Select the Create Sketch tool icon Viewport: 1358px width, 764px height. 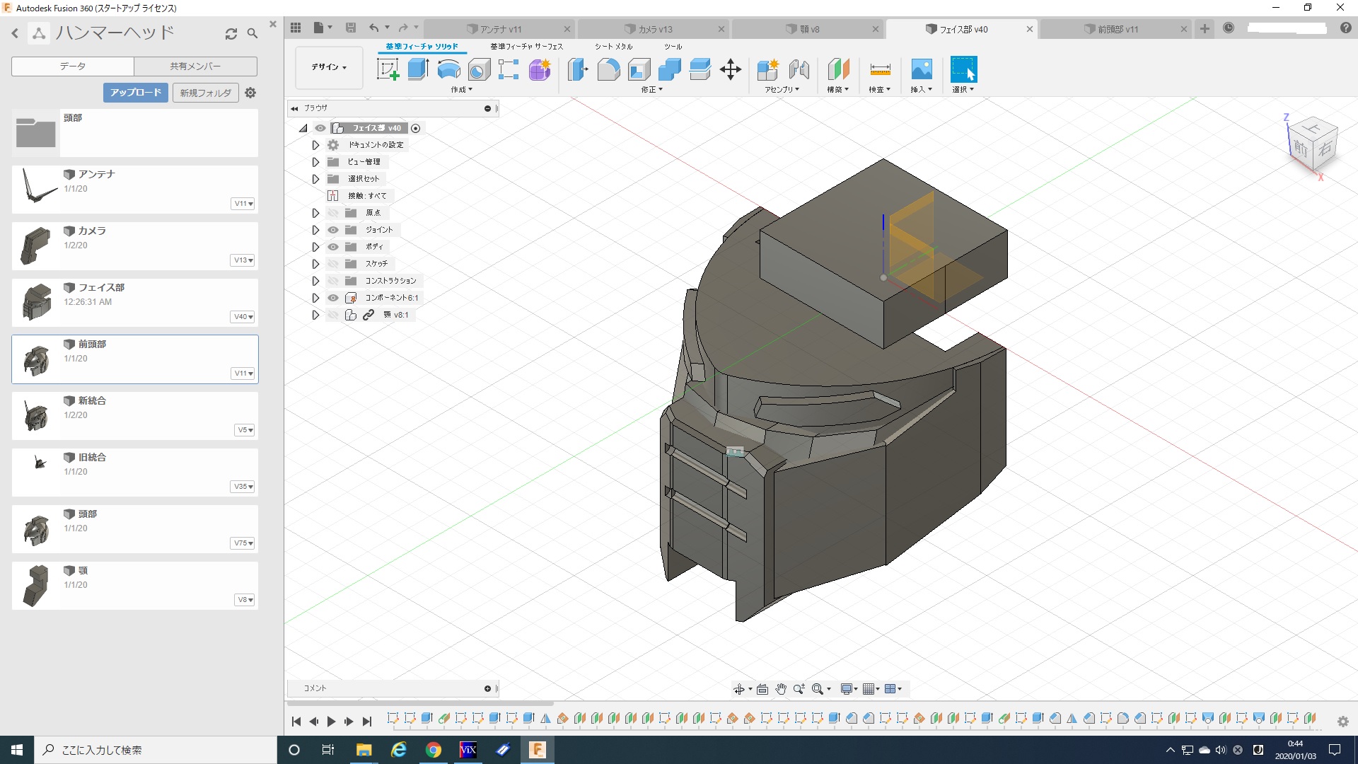pyautogui.click(x=388, y=69)
